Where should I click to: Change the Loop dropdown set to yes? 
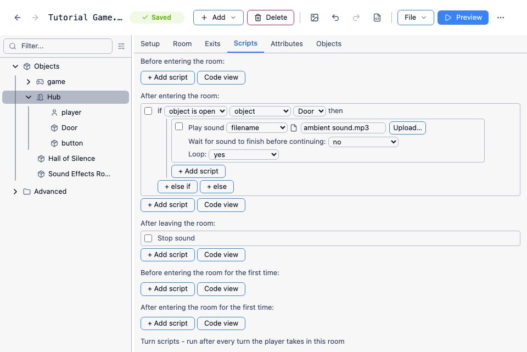pos(244,155)
